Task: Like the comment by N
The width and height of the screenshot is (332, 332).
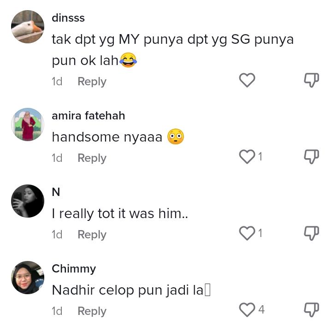Action: click(247, 234)
